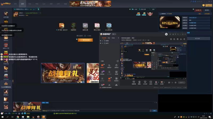The height and width of the screenshot is (119, 213).
Task: Open the winged medal badge icon
Action: tap(150, 14)
